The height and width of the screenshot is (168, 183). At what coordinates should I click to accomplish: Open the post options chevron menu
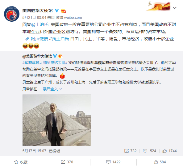[x=175, y=8]
